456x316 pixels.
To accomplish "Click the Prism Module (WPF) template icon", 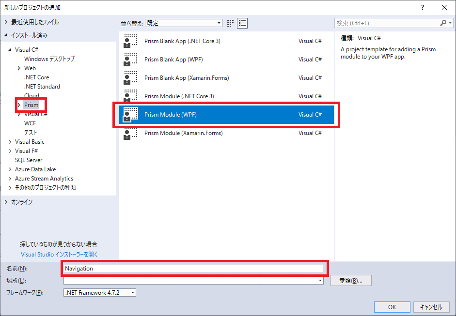I will tap(130, 114).
